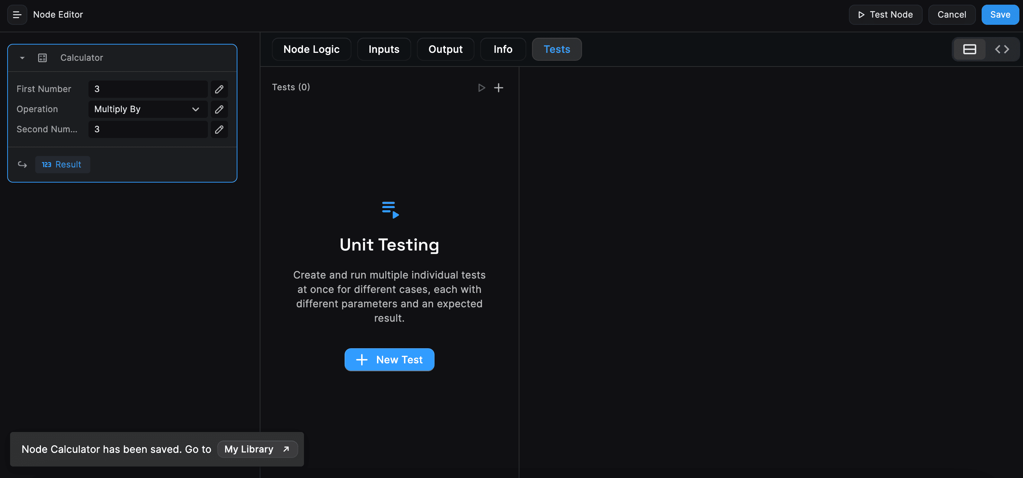1023x478 pixels.
Task: Click the run tests play icon
Action: tap(482, 87)
